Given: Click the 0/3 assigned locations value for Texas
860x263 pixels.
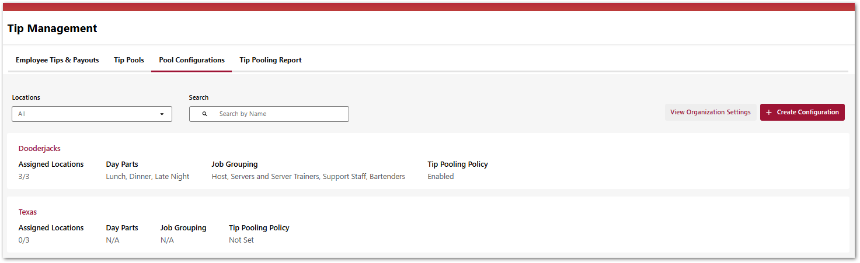Looking at the screenshot, I should (x=24, y=240).
